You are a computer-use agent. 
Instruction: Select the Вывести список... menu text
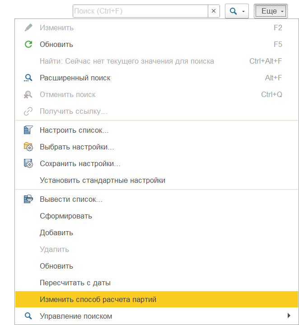[x=71, y=199]
